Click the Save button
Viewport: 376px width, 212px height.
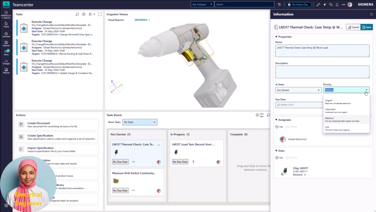coord(367,27)
